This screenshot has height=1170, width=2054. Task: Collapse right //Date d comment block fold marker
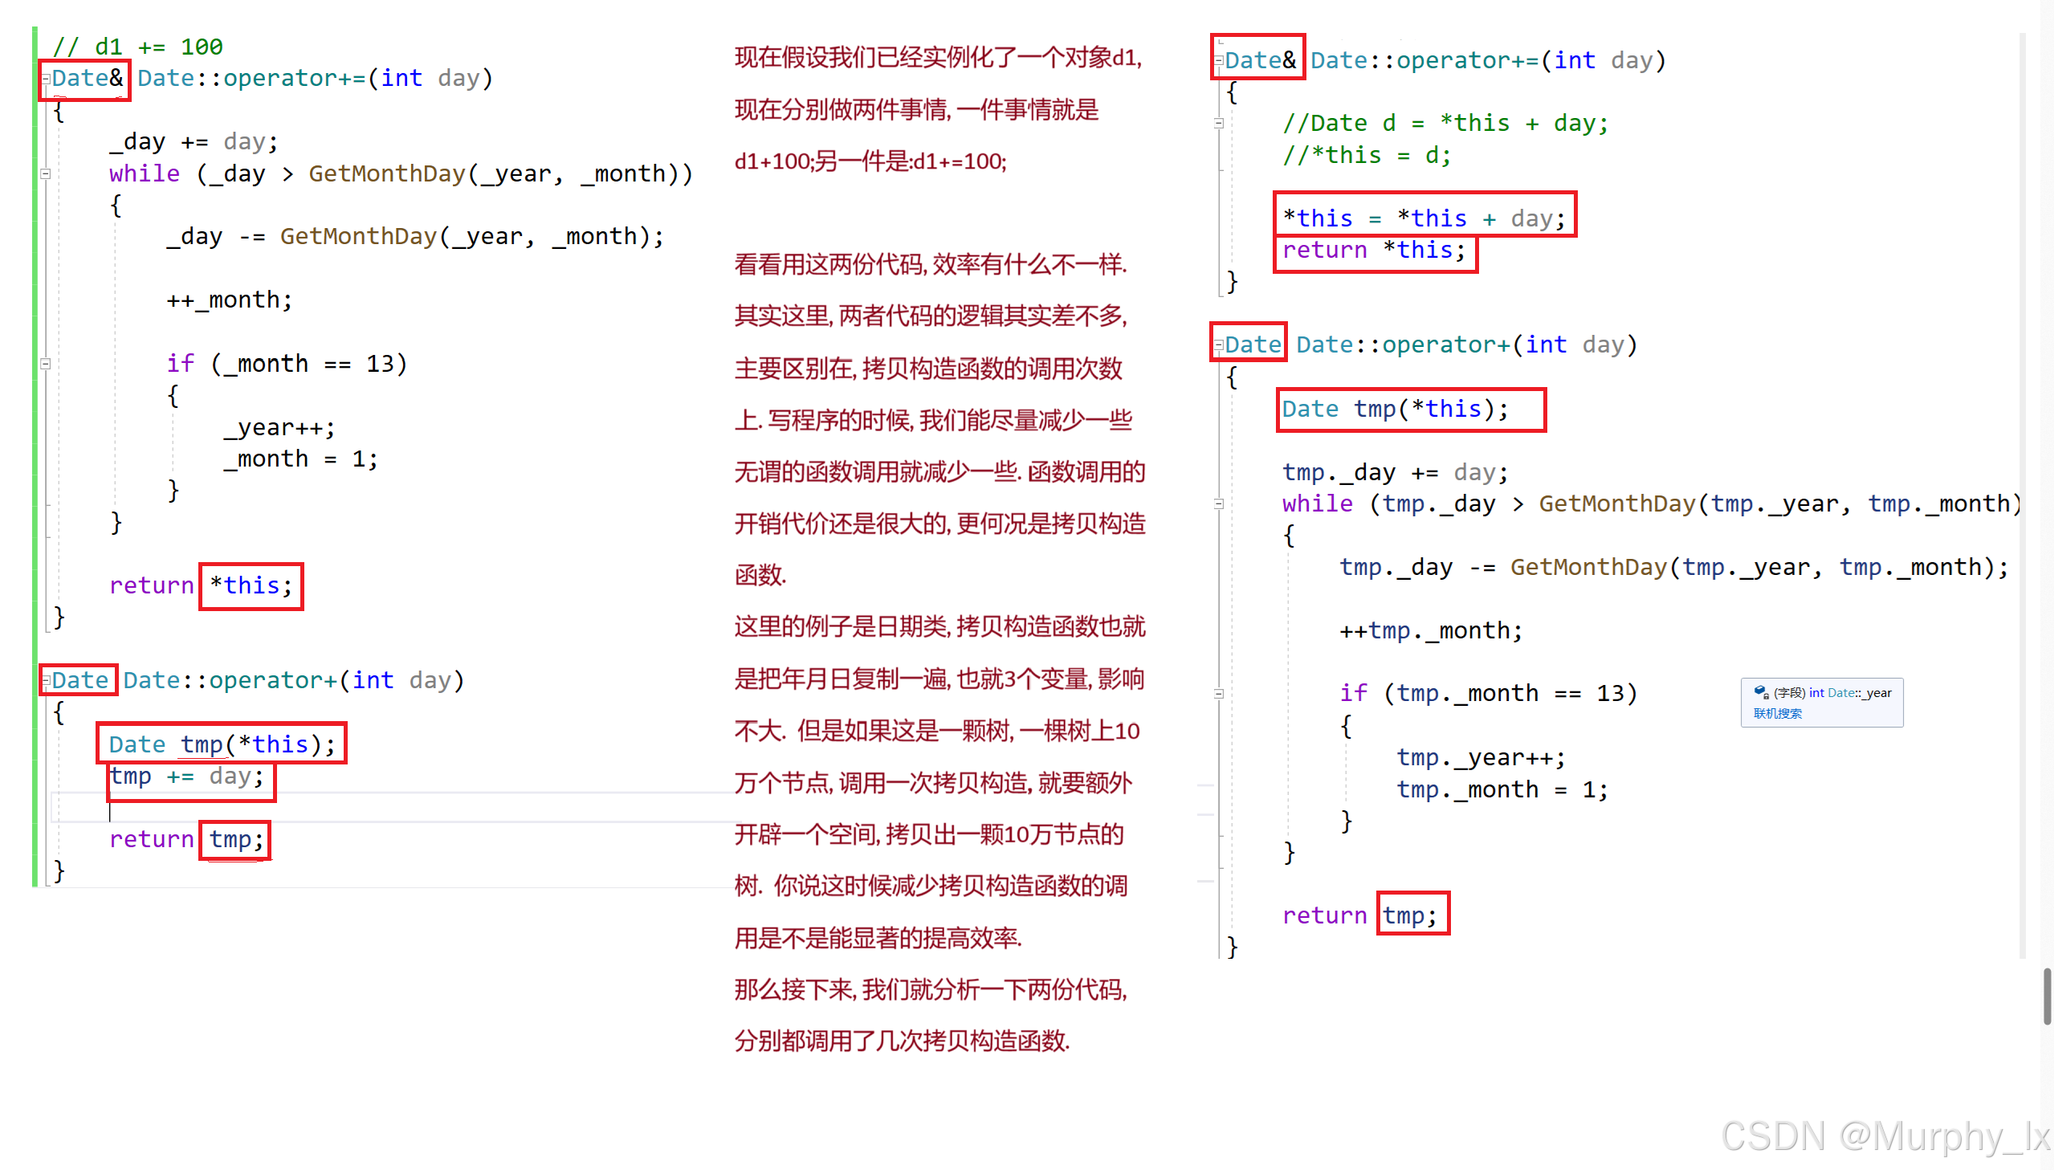[x=1219, y=124]
